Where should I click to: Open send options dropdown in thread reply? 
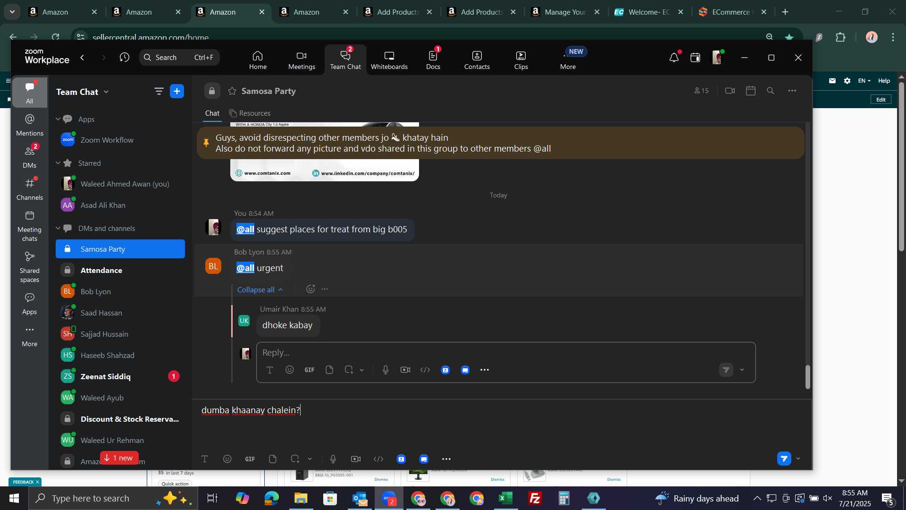coord(742,370)
